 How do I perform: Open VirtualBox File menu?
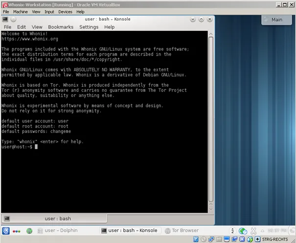pyautogui.click(x=6, y=12)
